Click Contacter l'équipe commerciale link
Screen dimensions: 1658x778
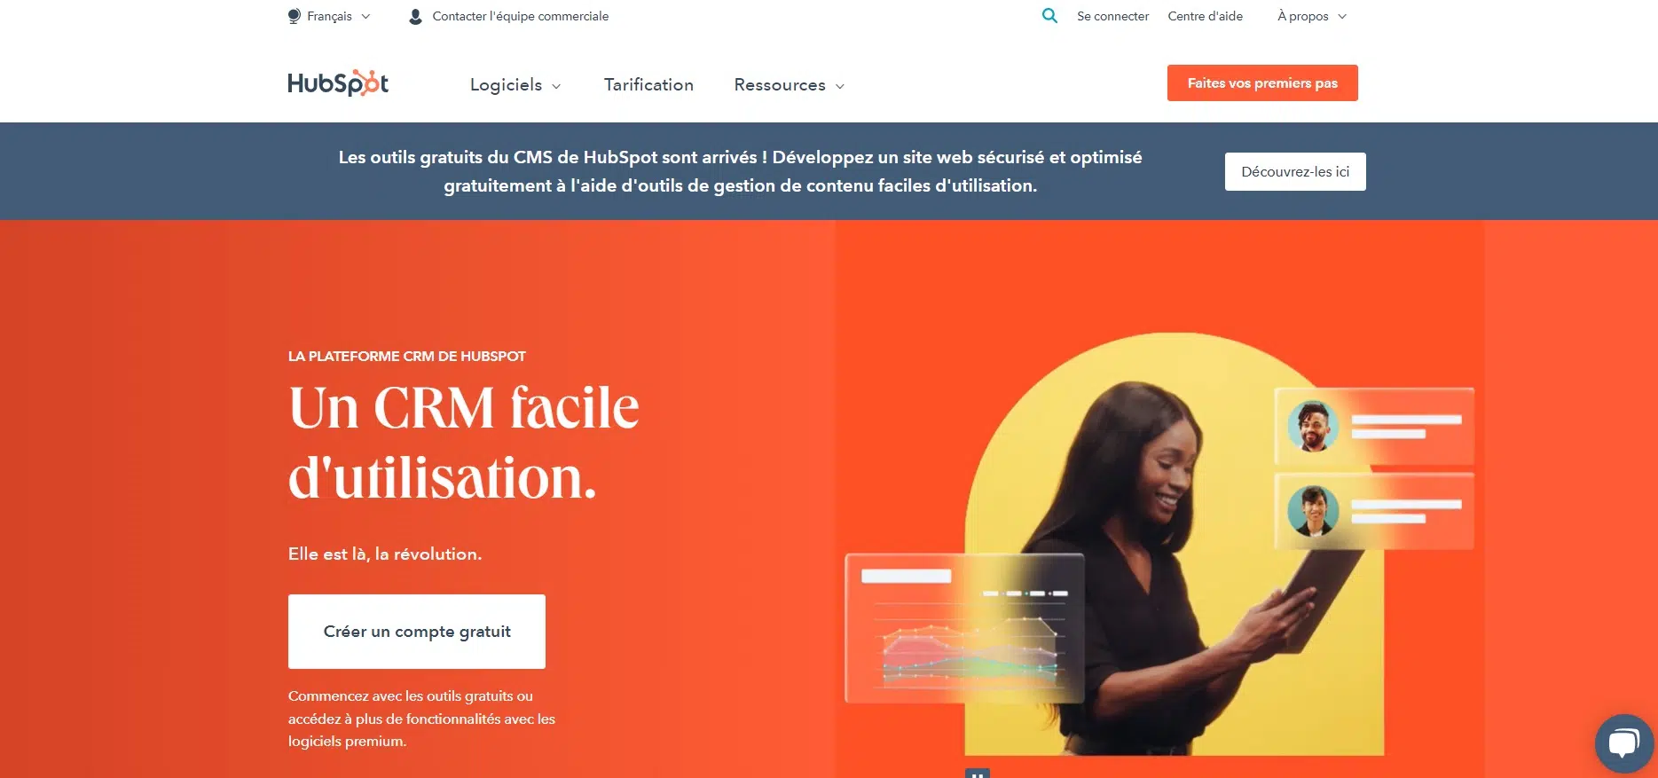coord(520,16)
